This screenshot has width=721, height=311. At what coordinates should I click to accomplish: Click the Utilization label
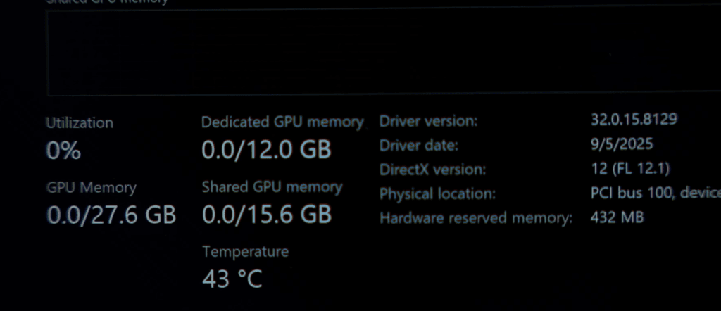tap(80, 122)
